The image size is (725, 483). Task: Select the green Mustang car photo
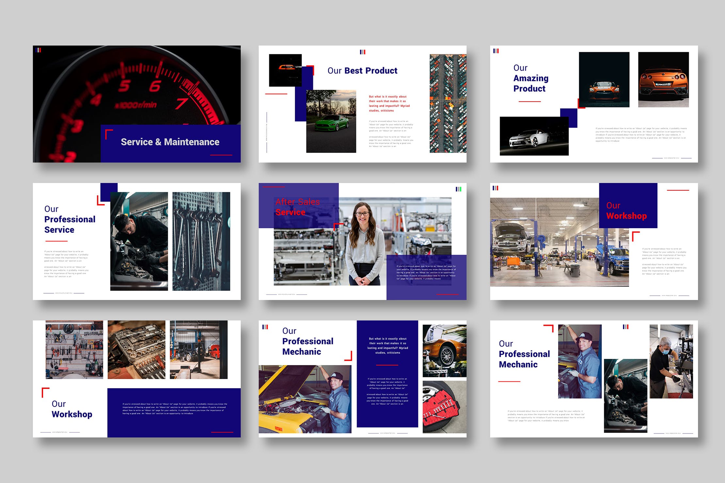coord(331,121)
